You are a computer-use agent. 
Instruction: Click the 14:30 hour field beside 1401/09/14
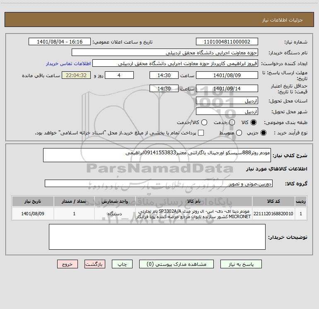[x=164, y=88]
